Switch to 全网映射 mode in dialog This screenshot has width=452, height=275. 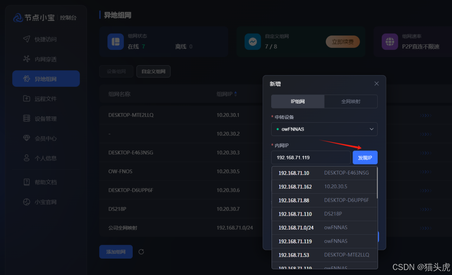tap(351, 102)
